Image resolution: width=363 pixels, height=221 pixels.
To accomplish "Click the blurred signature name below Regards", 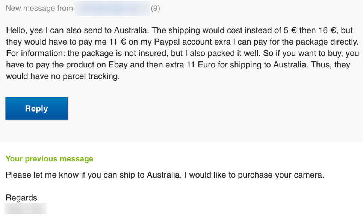I will [26, 209].
